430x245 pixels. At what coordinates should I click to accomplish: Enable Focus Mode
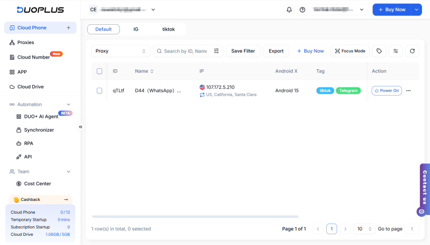(350, 51)
